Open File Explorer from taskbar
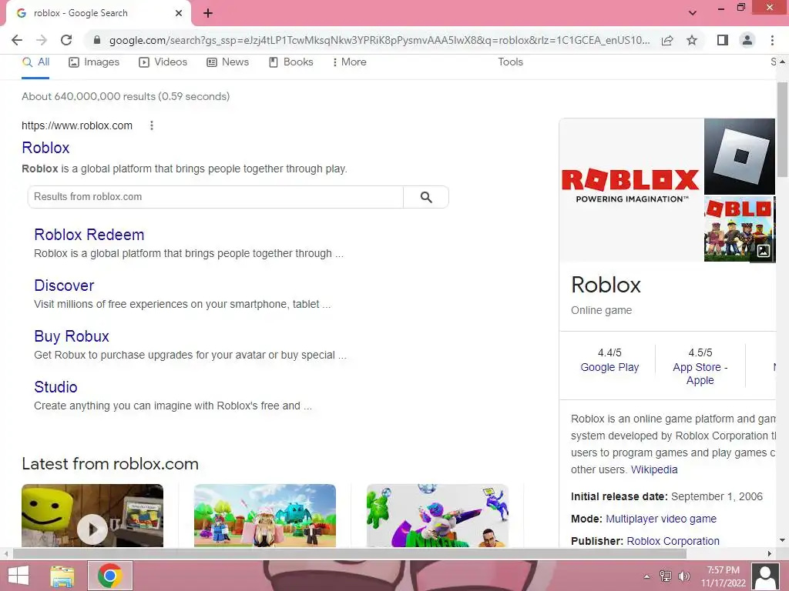 click(x=62, y=576)
